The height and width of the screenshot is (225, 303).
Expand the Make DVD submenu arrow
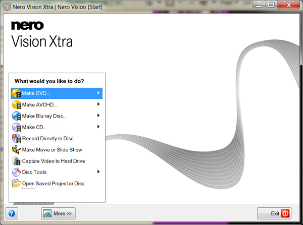click(98, 93)
